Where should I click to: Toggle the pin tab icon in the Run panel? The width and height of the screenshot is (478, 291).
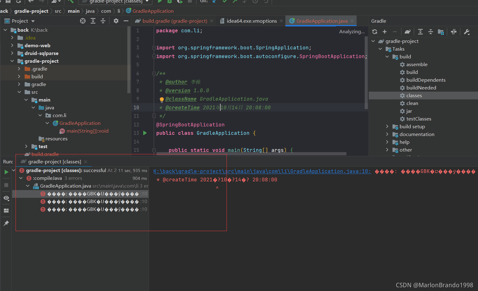(x=6, y=223)
